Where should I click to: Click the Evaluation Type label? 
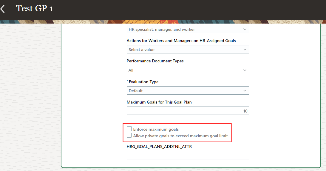point(143,82)
